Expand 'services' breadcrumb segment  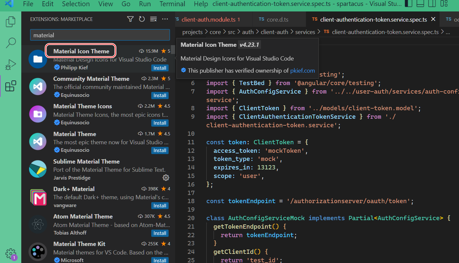(305, 32)
